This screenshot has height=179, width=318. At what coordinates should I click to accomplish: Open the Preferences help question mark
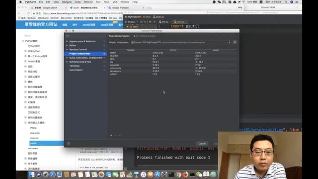69,144
